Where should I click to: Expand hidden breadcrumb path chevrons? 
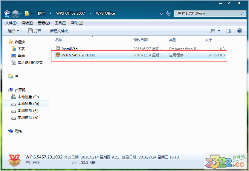pos(32,13)
